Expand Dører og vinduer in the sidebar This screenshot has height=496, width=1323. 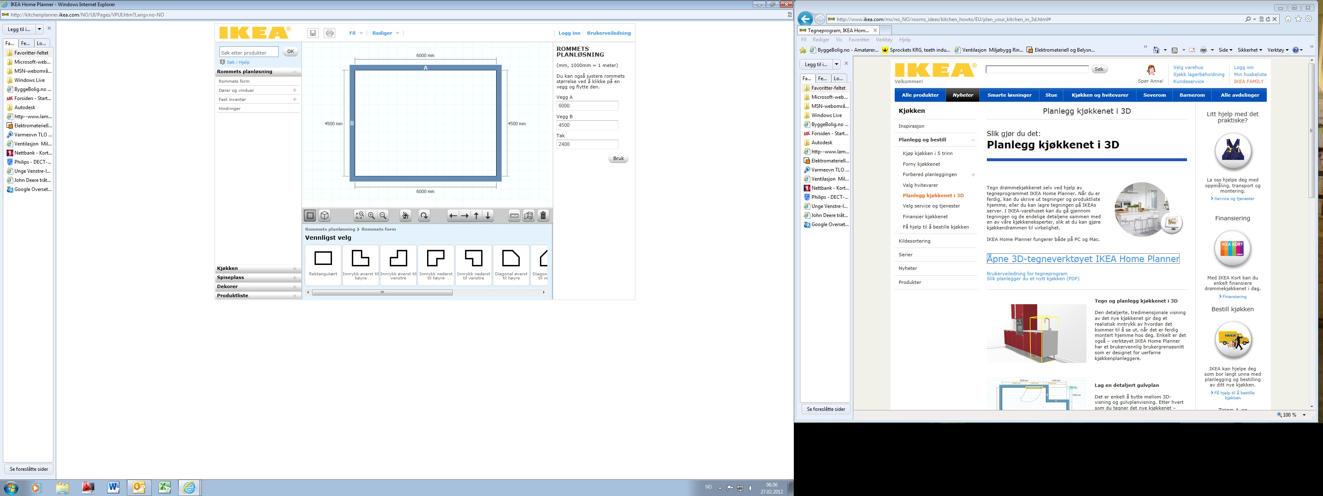pyautogui.click(x=258, y=91)
